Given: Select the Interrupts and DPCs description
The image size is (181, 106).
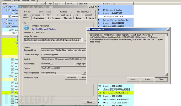Looking at the screenshot, I should click(x=113, y=17).
